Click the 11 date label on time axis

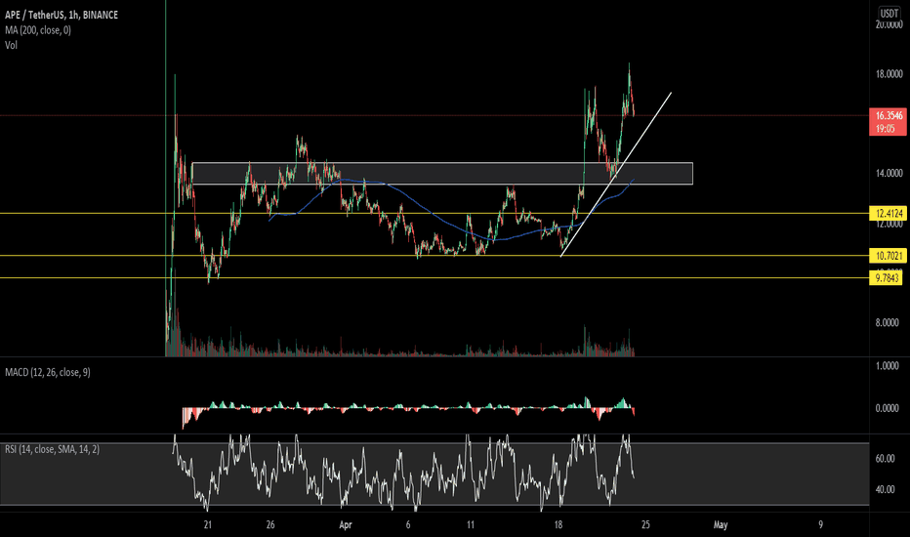[x=470, y=525]
